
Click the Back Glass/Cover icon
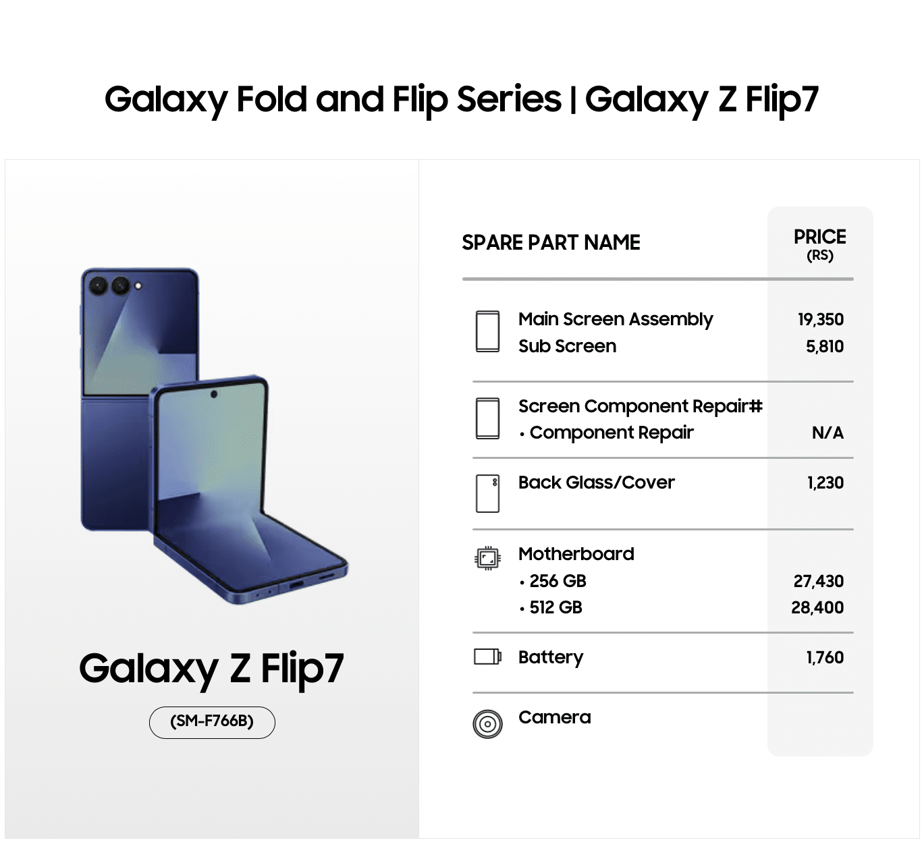(487, 493)
